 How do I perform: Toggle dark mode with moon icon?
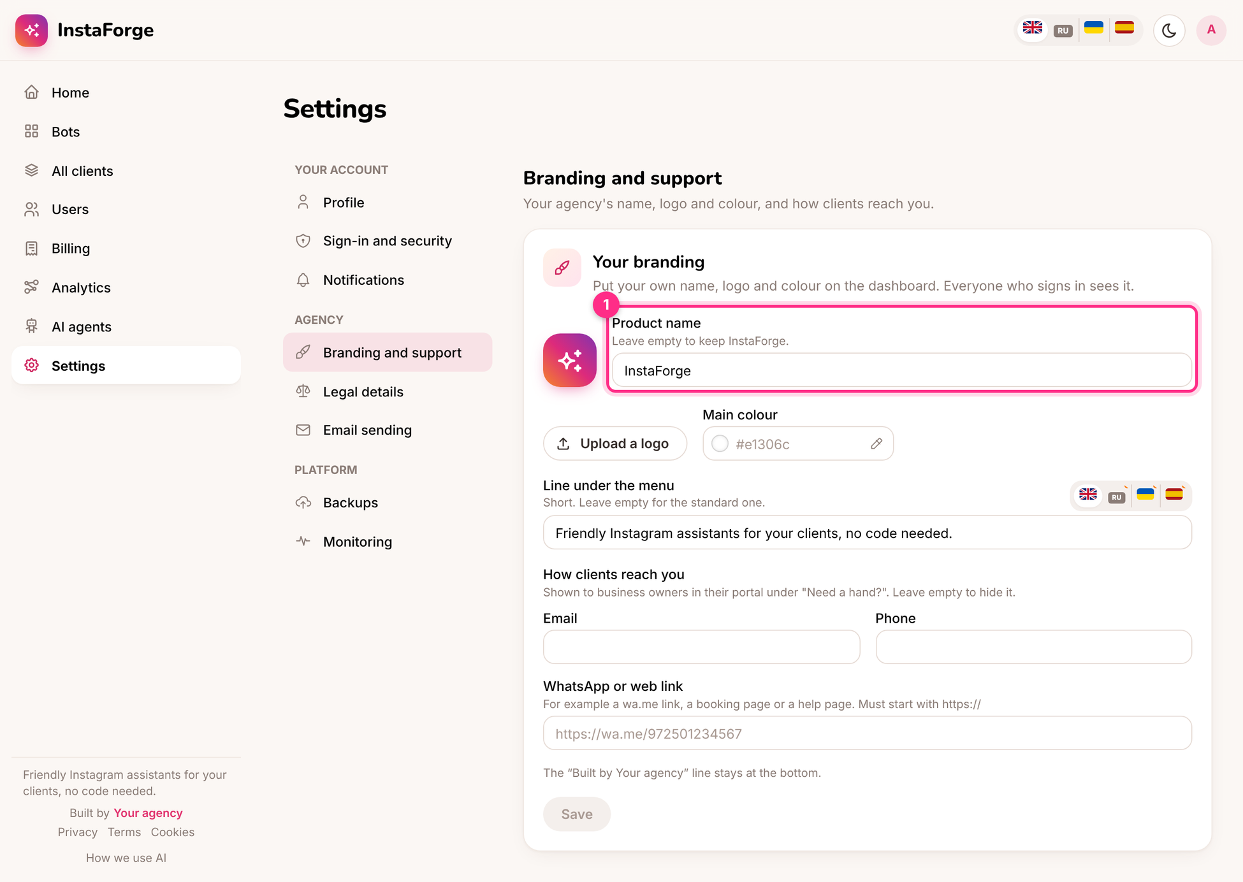(1169, 30)
